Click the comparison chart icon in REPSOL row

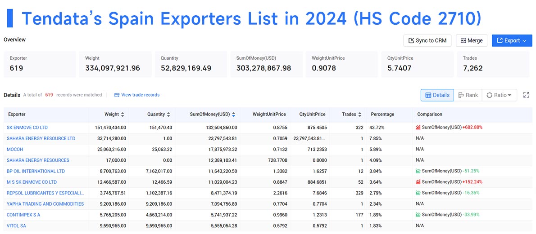tap(418, 193)
